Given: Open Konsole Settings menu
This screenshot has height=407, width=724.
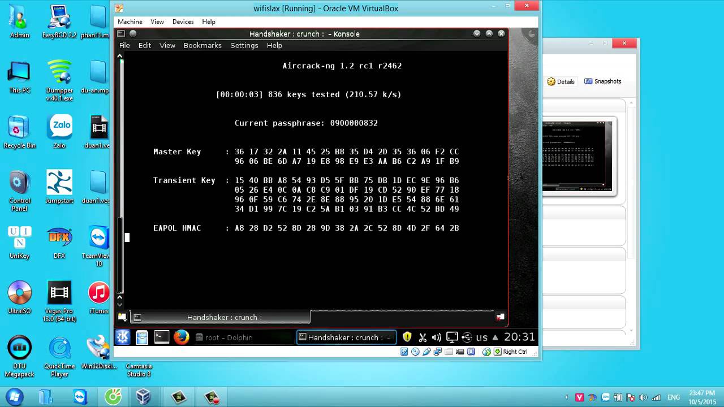Looking at the screenshot, I should (244, 45).
